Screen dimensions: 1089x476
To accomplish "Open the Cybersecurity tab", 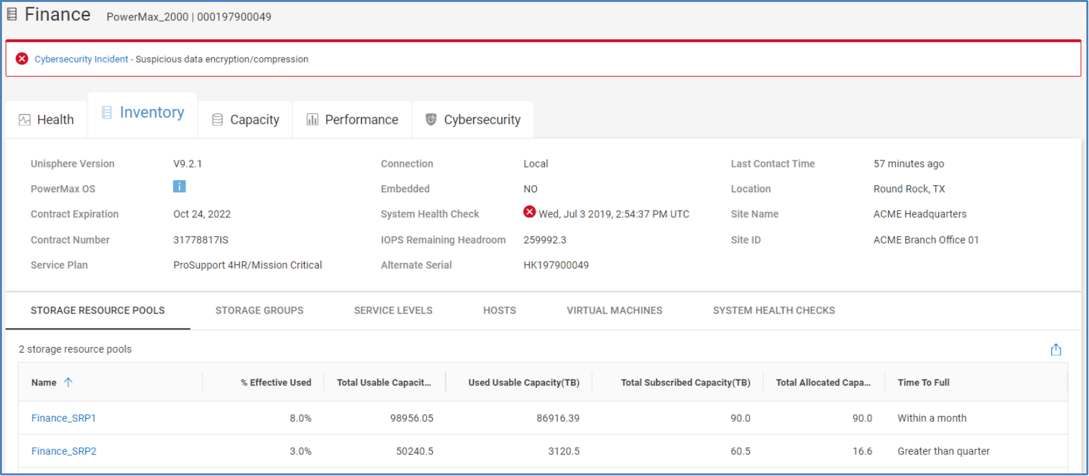I will click(x=473, y=120).
